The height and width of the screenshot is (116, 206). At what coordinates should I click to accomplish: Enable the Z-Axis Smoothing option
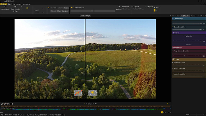173,27
